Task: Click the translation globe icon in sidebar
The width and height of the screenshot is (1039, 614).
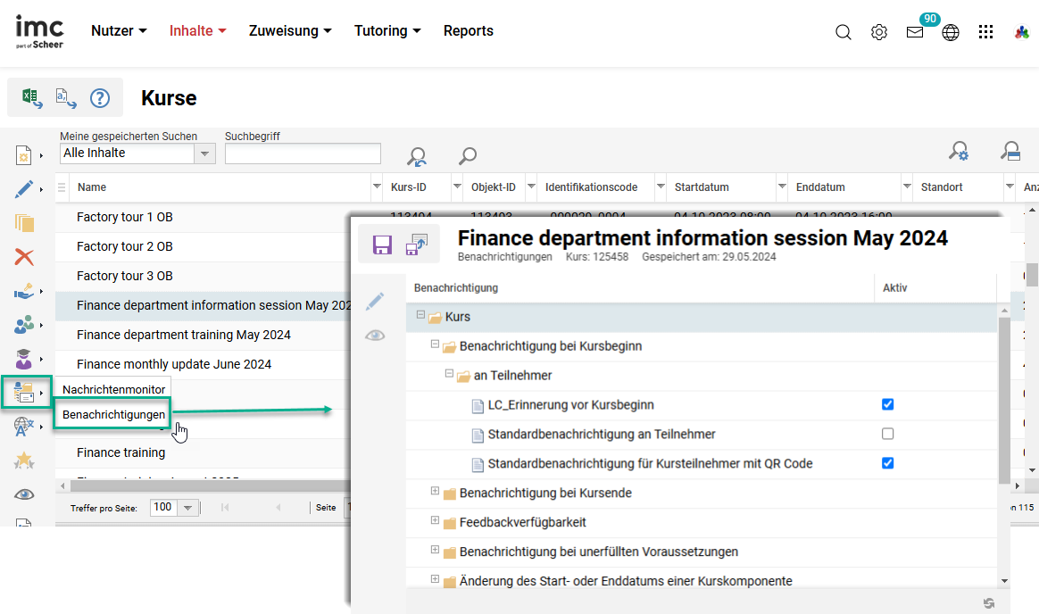Action: click(x=24, y=426)
